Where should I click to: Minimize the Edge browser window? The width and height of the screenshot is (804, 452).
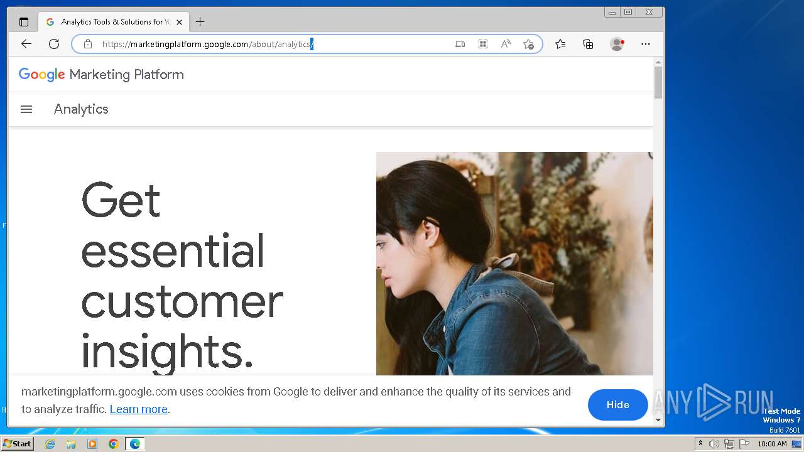pyautogui.click(x=612, y=12)
